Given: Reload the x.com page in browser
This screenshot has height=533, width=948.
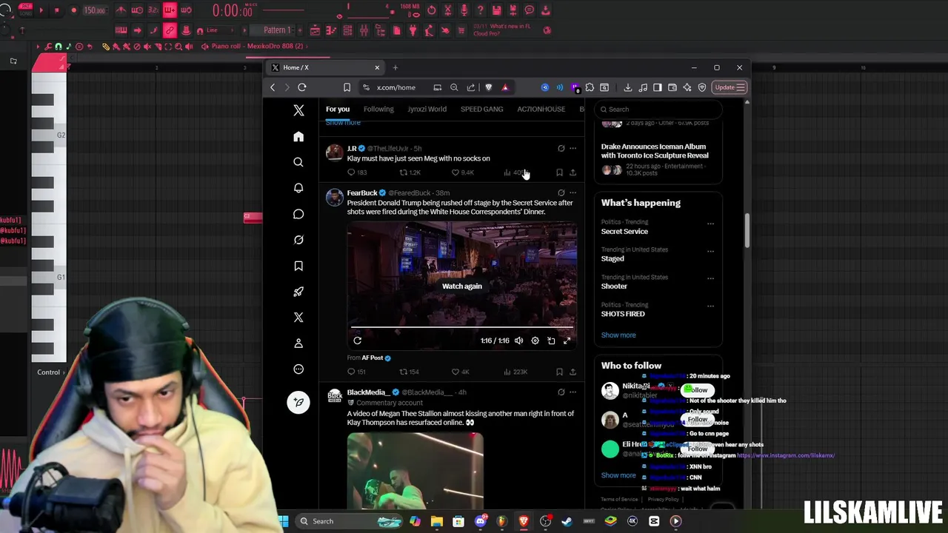Looking at the screenshot, I should pyautogui.click(x=302, y=87).
